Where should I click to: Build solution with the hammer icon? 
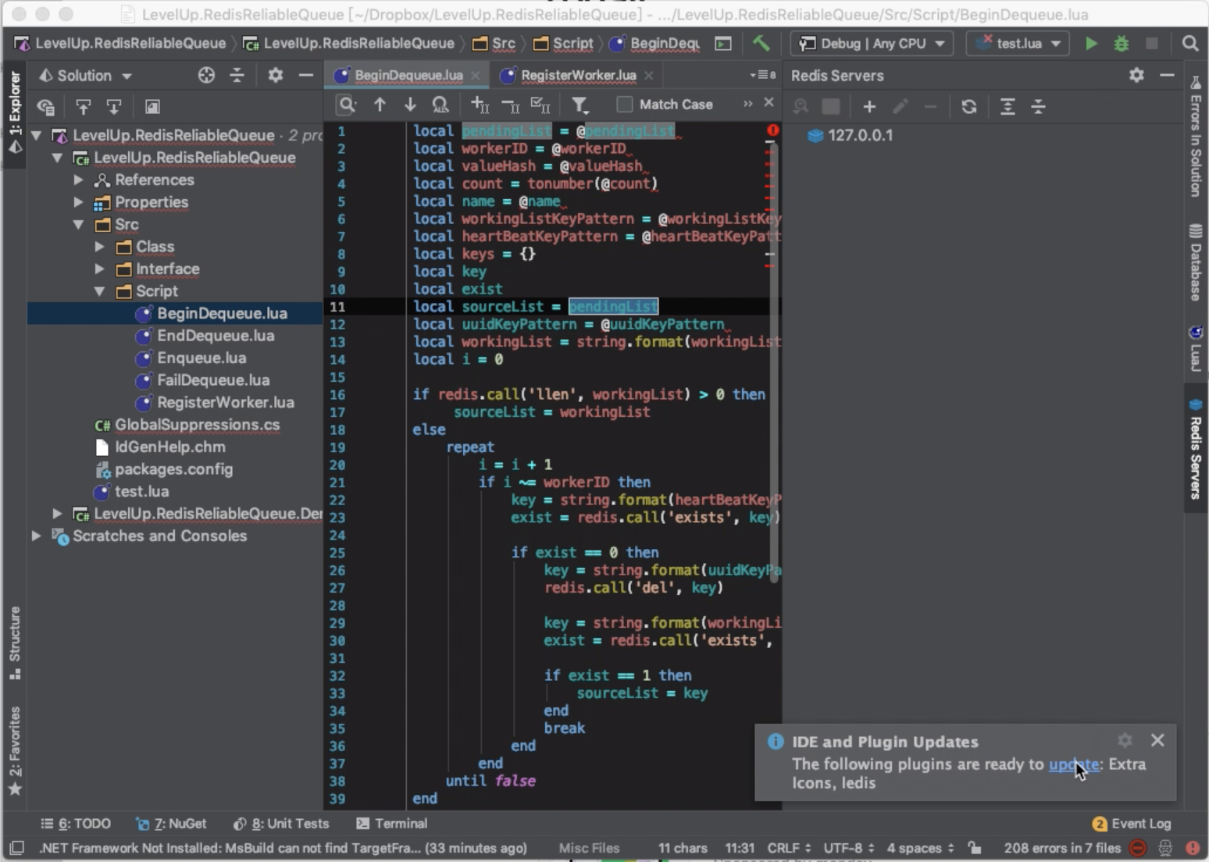tap(761, 44)
